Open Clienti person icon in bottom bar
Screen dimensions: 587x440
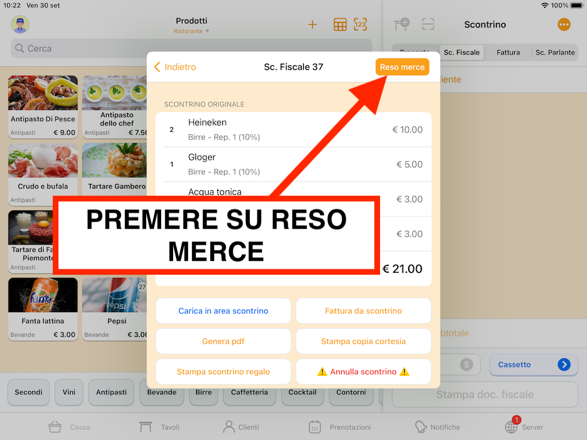coord(229,427)
